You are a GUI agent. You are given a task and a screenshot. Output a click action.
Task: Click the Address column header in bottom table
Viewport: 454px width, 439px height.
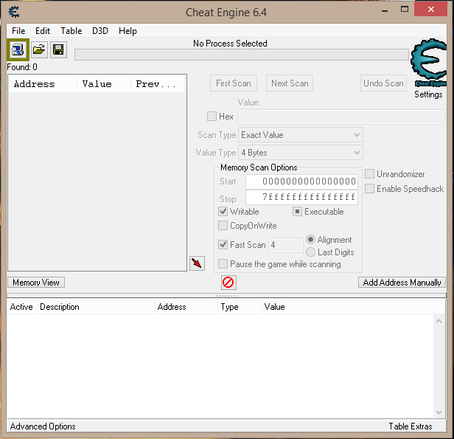point(186,307)
